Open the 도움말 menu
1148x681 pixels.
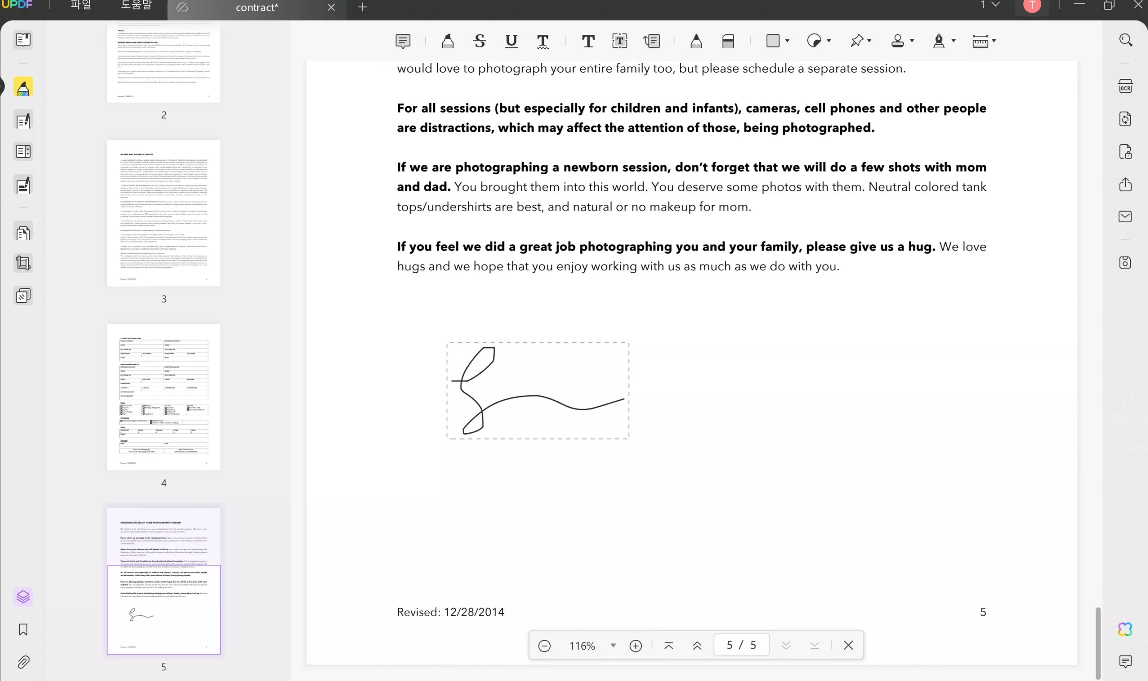pyautogui.click(x=136, y=5)
